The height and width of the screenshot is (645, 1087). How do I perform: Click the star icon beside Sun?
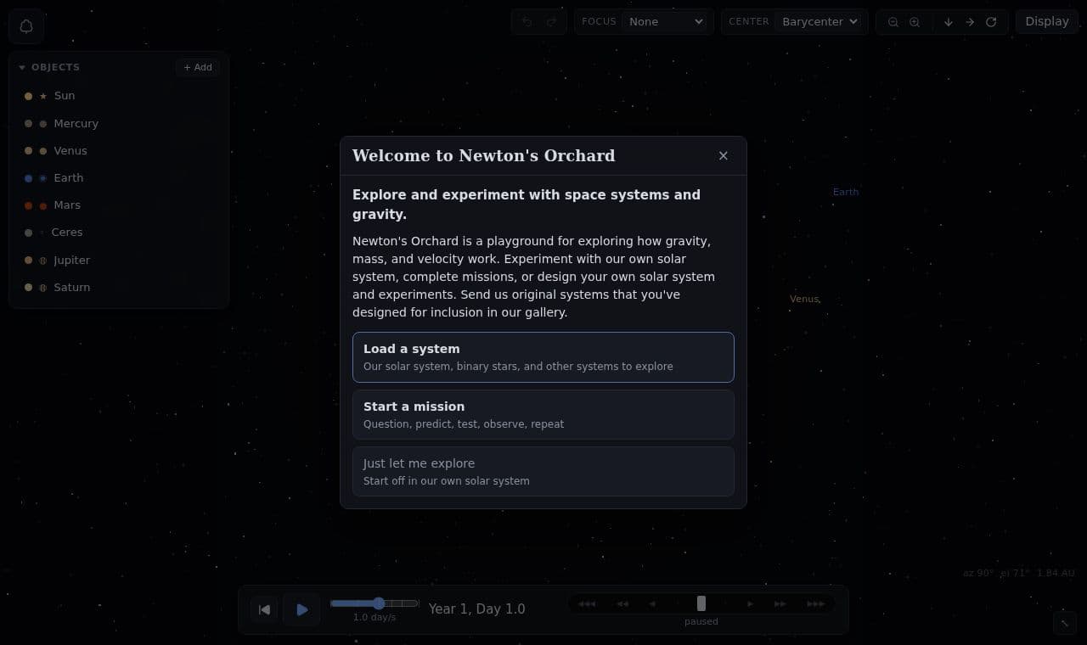click(43, 96)
